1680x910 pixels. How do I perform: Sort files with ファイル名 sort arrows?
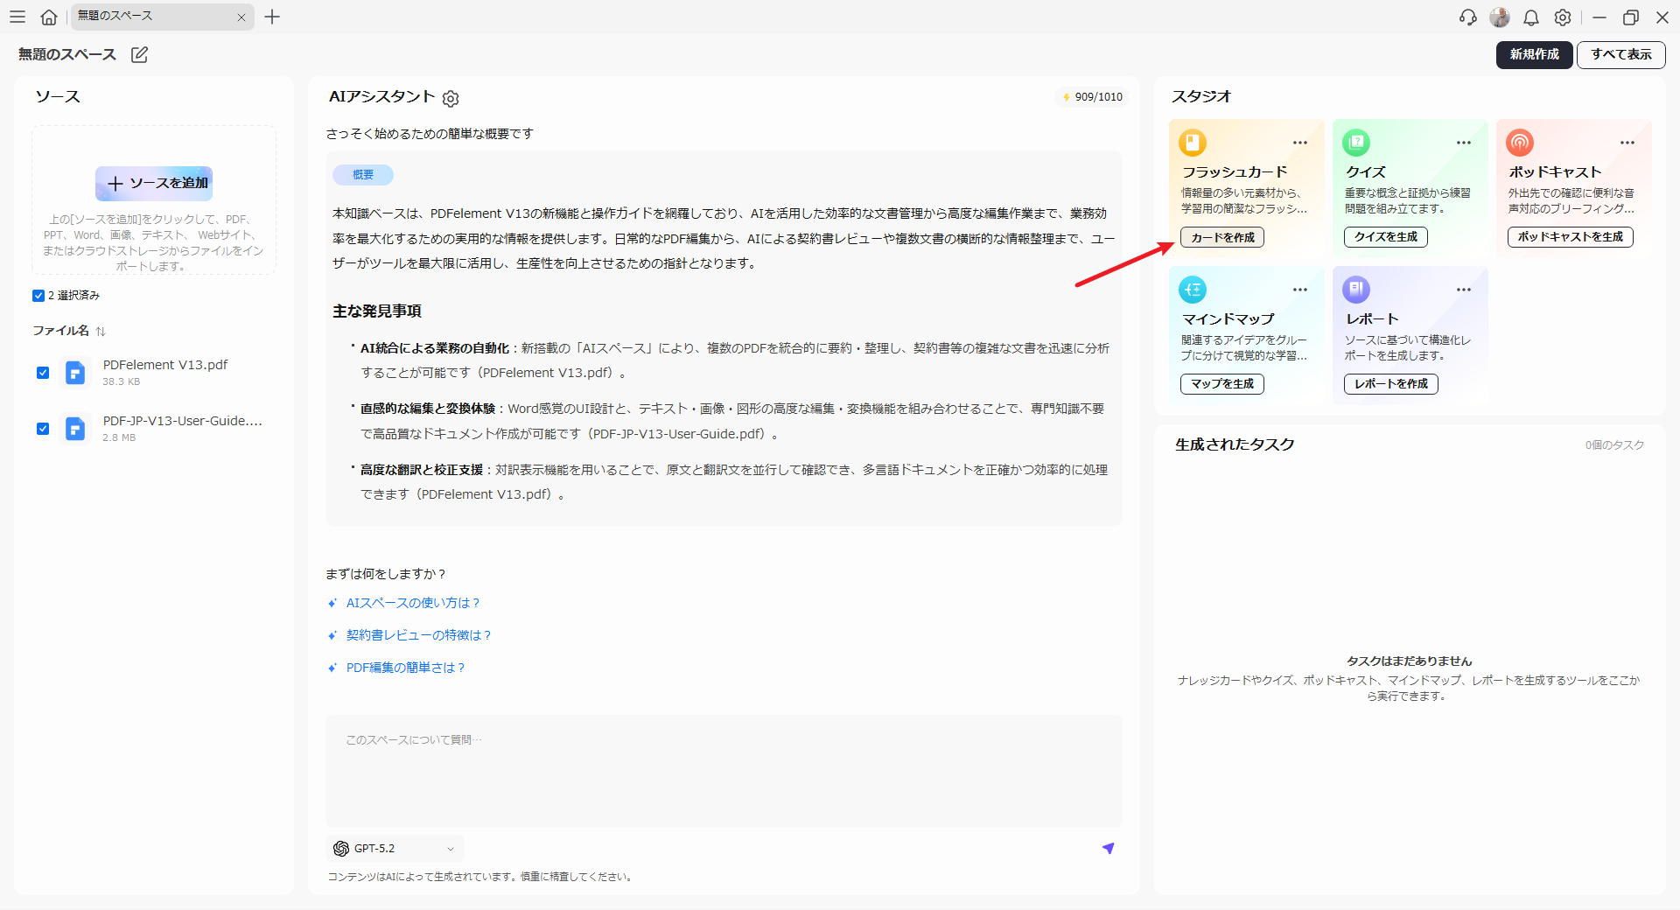tap(101, 331)
